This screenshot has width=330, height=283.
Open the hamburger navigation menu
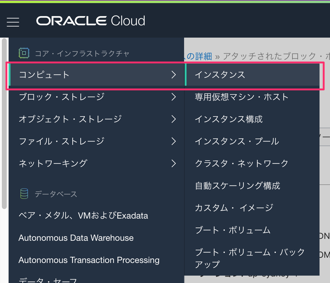tap(13, 22)
